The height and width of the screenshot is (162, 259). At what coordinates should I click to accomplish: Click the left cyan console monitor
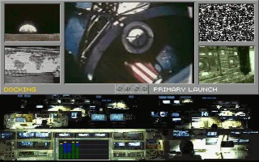pos(98,117)
